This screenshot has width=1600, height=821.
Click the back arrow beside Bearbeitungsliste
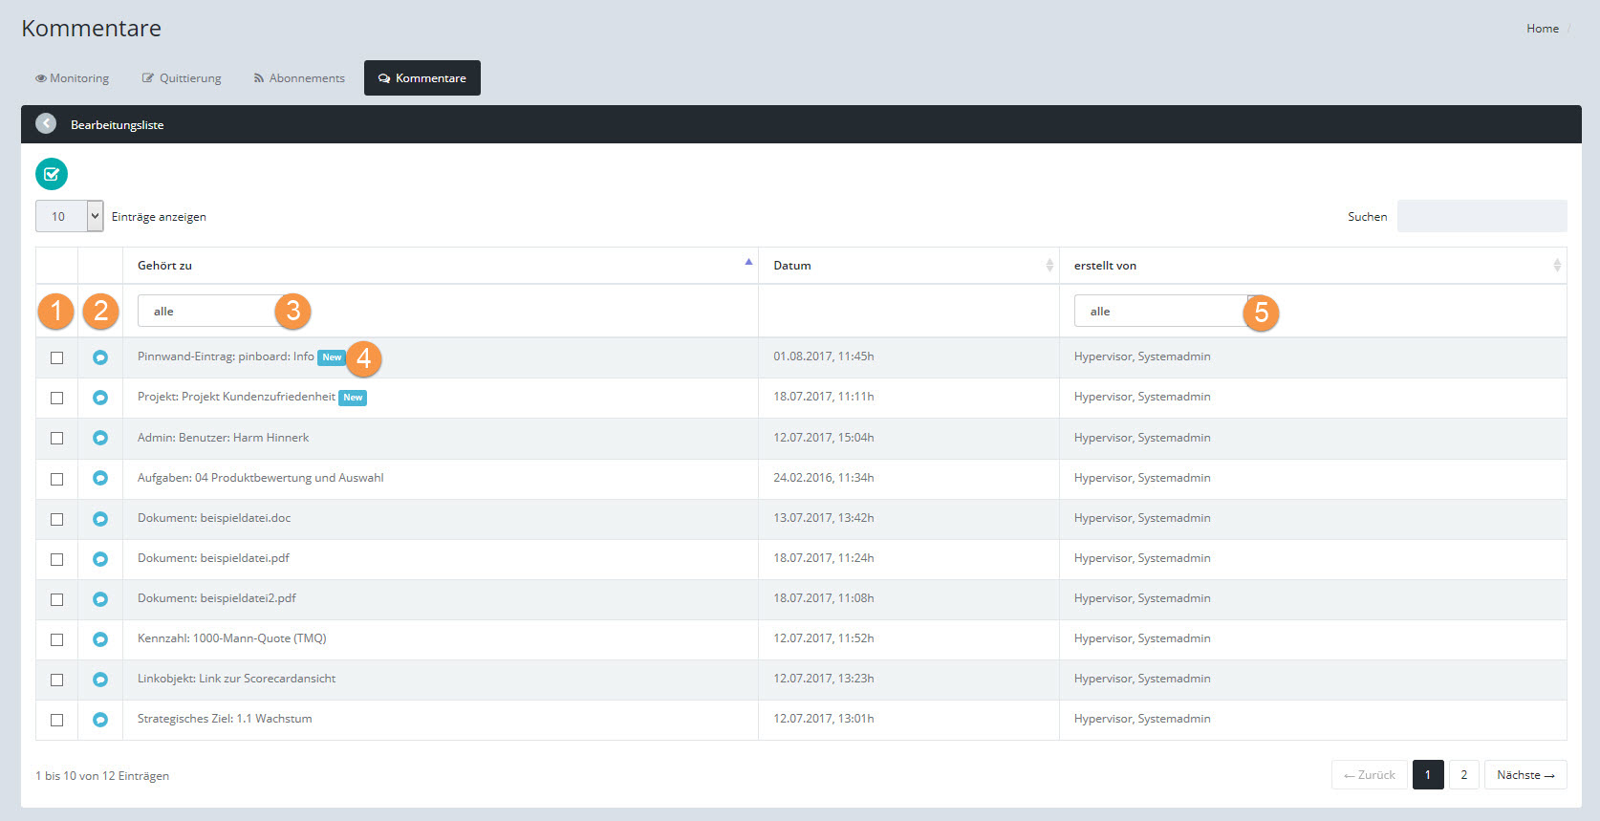(46, 124)
